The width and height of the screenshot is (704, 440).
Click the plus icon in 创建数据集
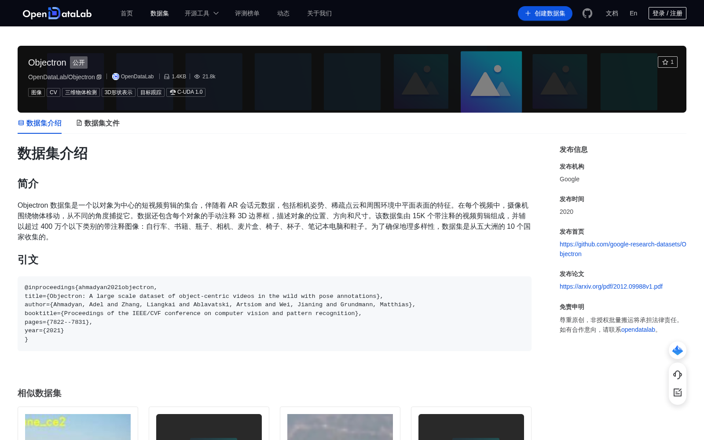(528, 13)
